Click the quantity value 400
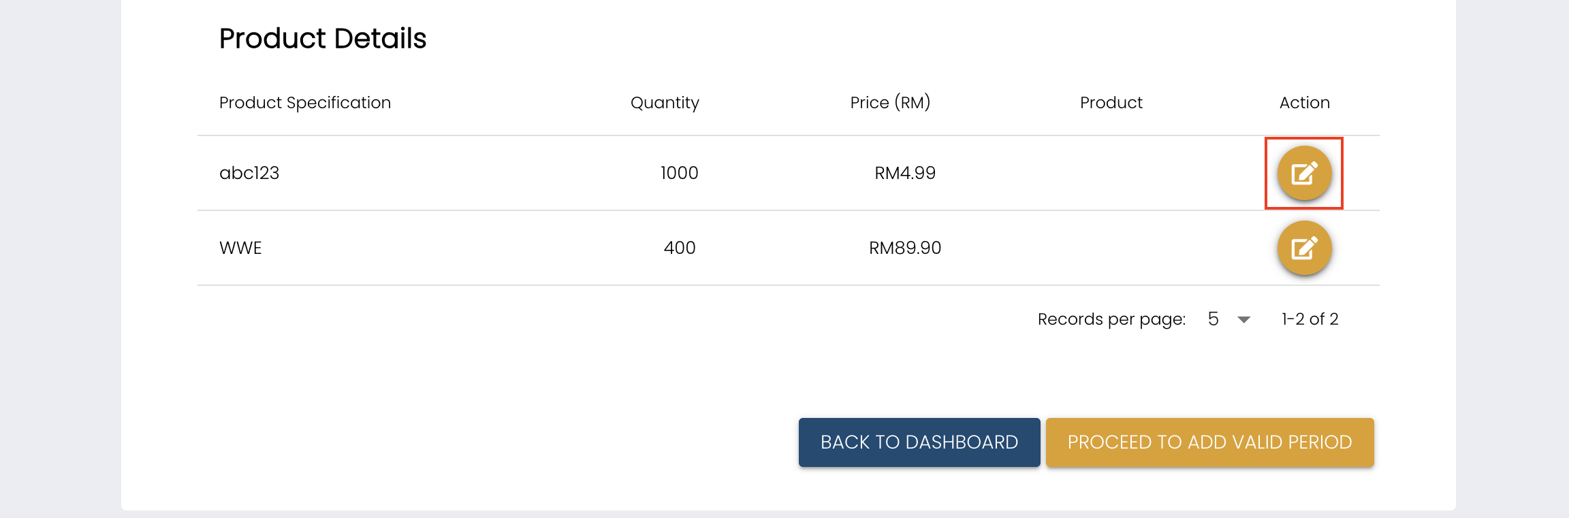This screenshot has width=1569, height=518. (x=680, y=248)
